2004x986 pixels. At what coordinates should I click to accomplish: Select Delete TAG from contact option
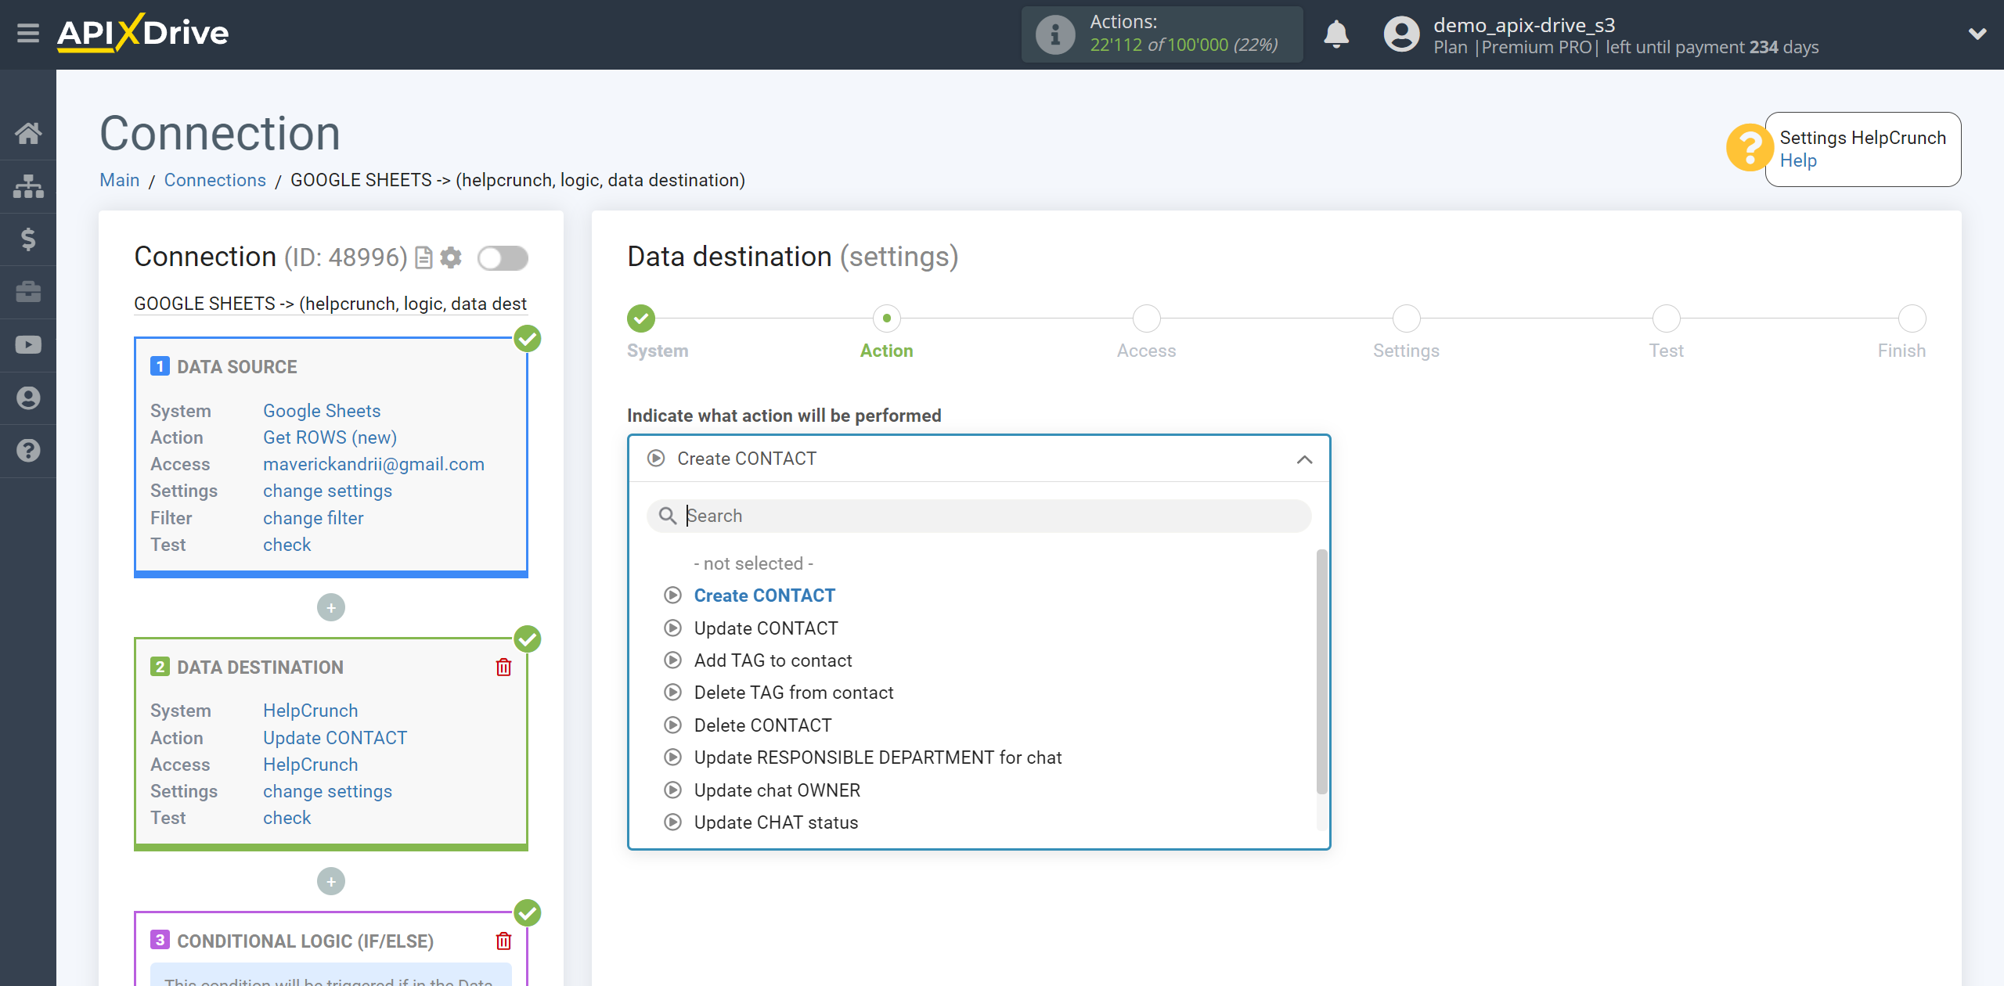tap(794, 693)
